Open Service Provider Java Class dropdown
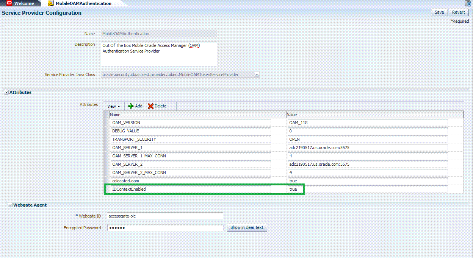 coord(257,75)
